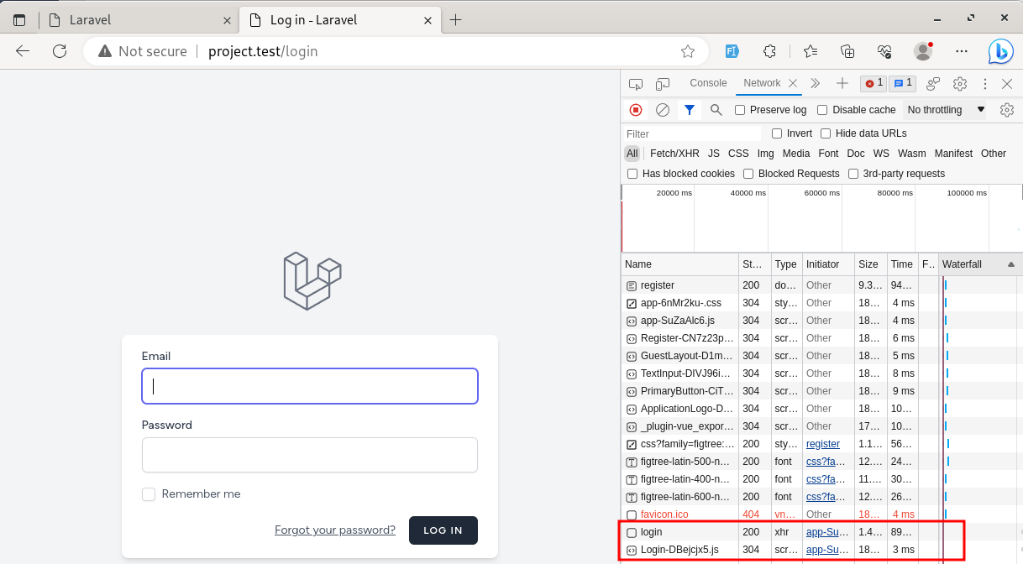Add a new tool tab in DevTools
The image size is (1023, 564).
pyautogui.click(x=842, y=83)
